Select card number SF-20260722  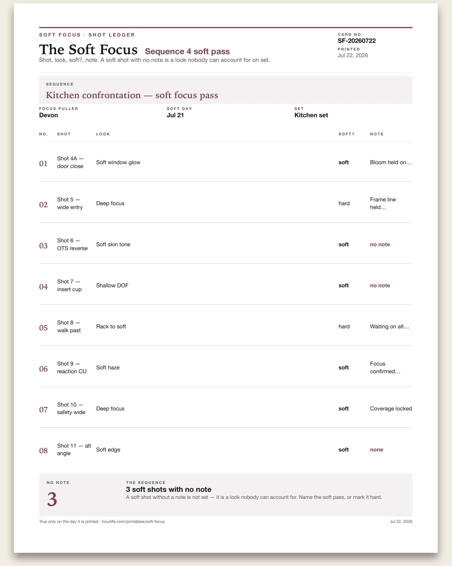[356, 41]
